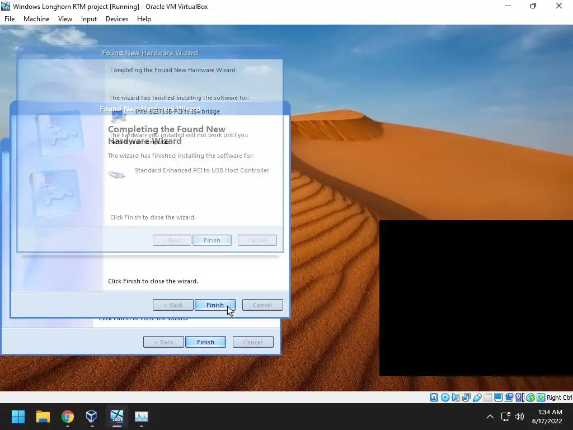The width and height of the screenshot is (573, 430).
Task: Click the audio status icon
Action: [x=455, y=398]
